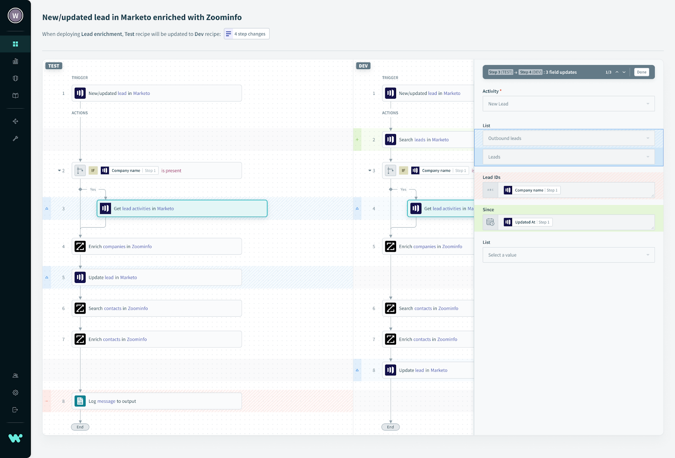Click the Step 3 (TEST) badge
Screen dimensions: 675x458
tap(501, 72)
